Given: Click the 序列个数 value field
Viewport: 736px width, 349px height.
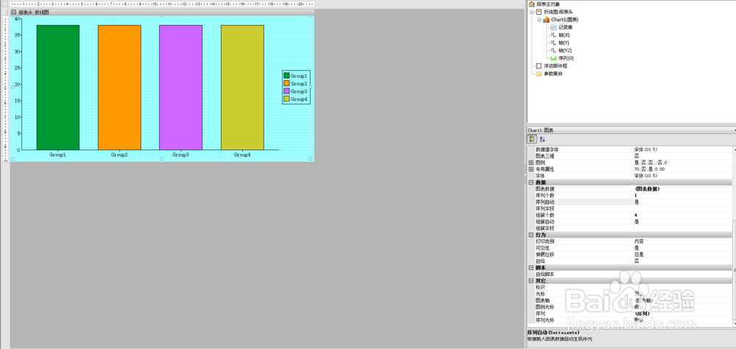Looking at the screenshot, I should click(x=682, y=195).
